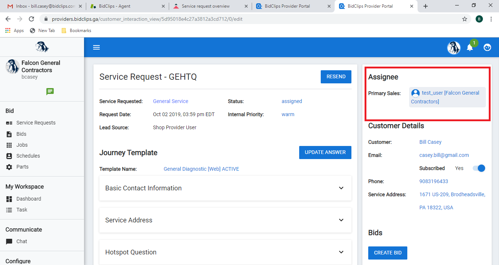Image resolution: width=499 pixels, height=265 pixels.
Task: Click the test_user assignee chip
Action: [447, 97]
